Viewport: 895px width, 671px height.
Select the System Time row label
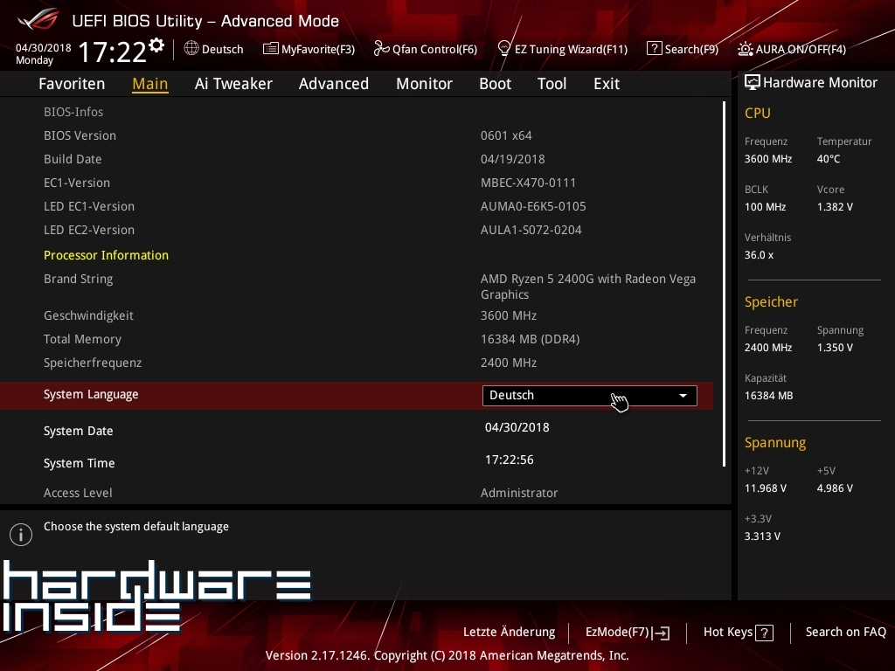(x=80, y=463)
